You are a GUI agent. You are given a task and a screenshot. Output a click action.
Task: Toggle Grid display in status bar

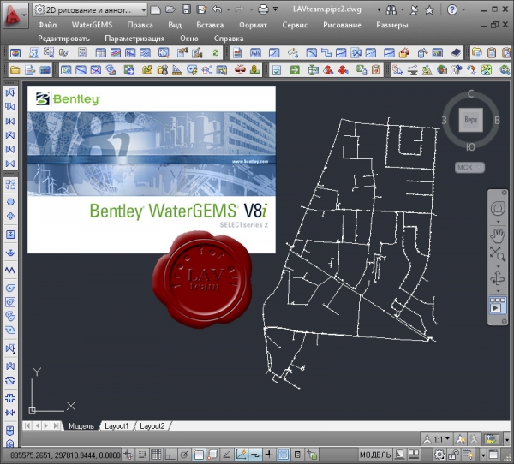(156, 455)
